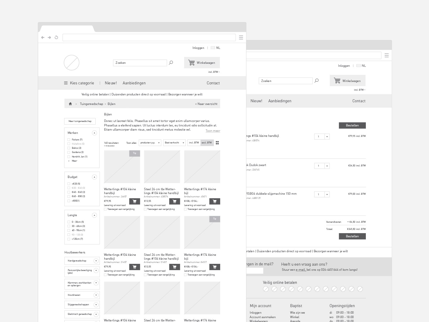Check the Fiskars brand filter

69,140
